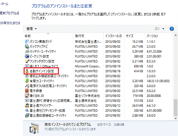Click install date 2013/09/19 cell
Image resolution: width=178 pixels, height=136 pixels.
coord(113,66)
